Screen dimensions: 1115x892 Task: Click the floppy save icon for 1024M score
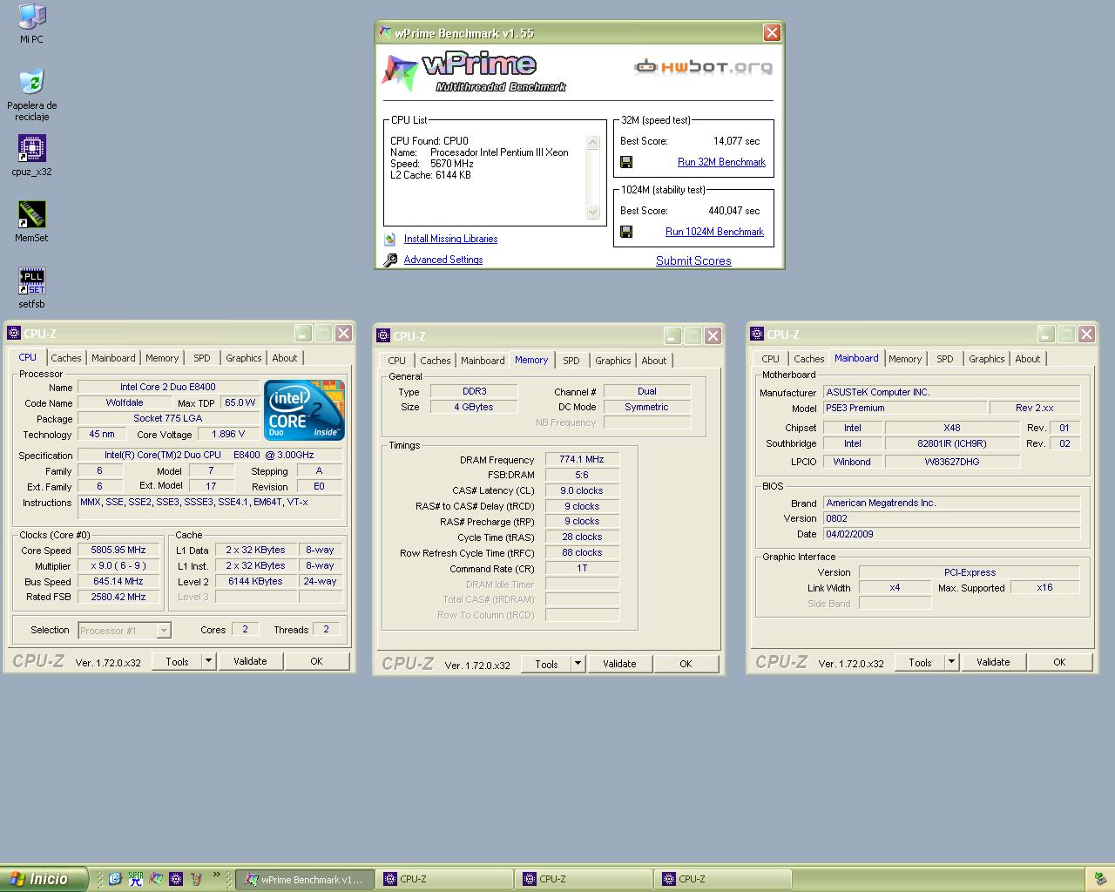pyautogui.click(x=626, y=232)
